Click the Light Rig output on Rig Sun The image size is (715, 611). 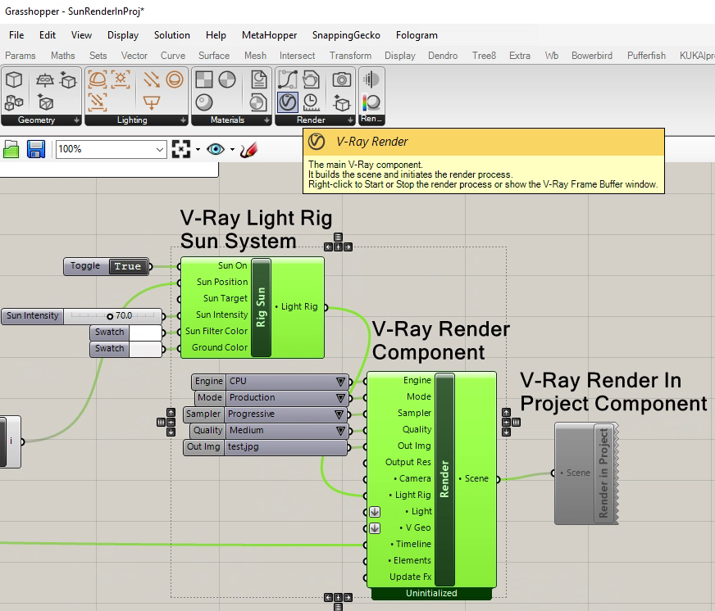click(x=298, y=306)
